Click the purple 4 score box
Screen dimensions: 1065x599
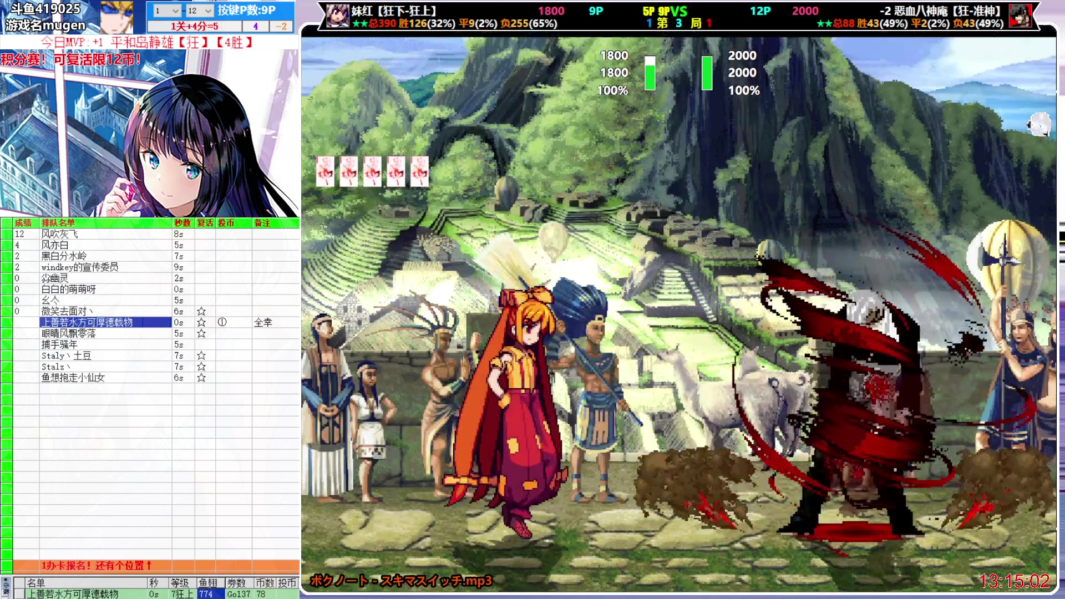pyautogui.click(x=256, y=26)
